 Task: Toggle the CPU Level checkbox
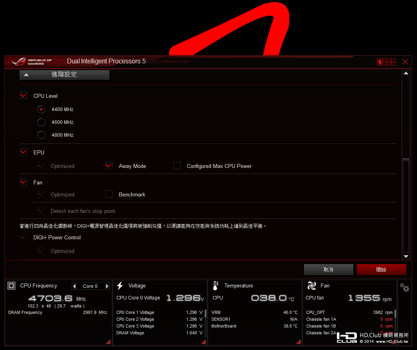click(24, 95)
